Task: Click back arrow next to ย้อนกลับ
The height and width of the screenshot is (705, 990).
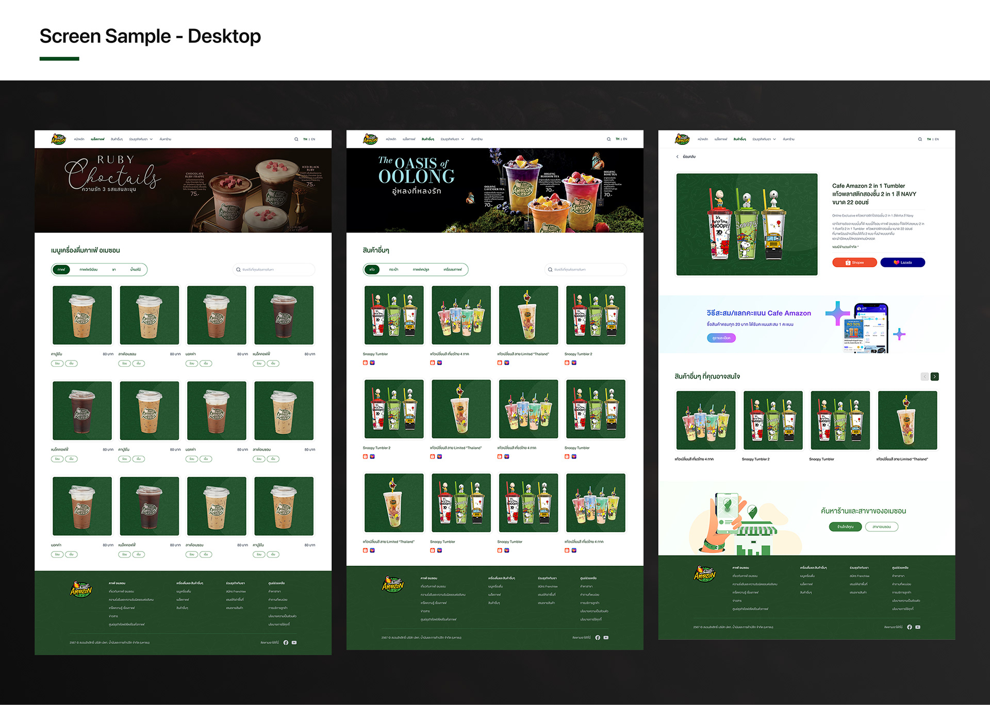Action: coord(678,156)
